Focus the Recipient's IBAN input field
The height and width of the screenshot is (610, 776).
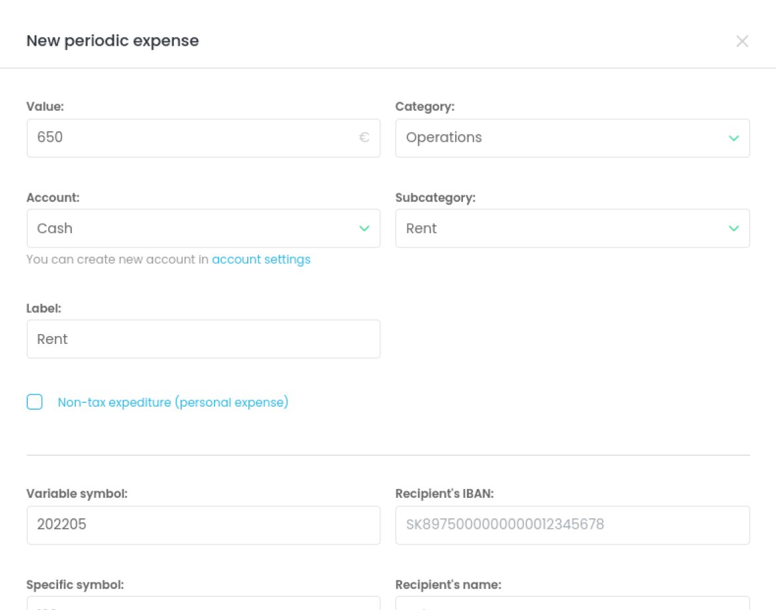coord(573,525)
